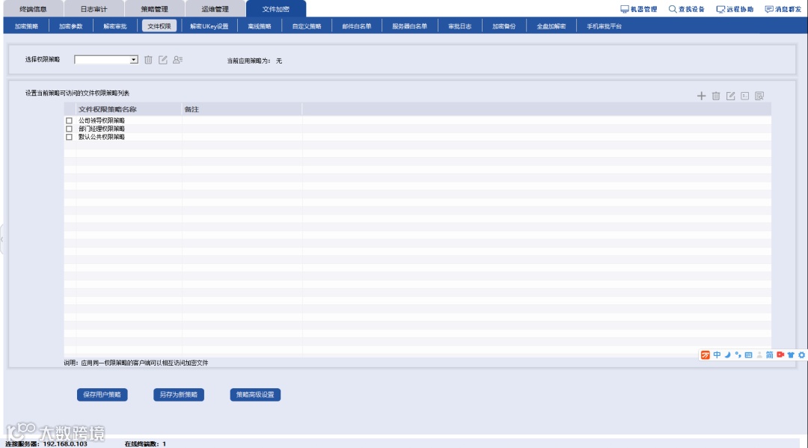Open 消息群发 message broadcast
The width and height of the screenshot is (808, 448).
(x=783, y=9)
